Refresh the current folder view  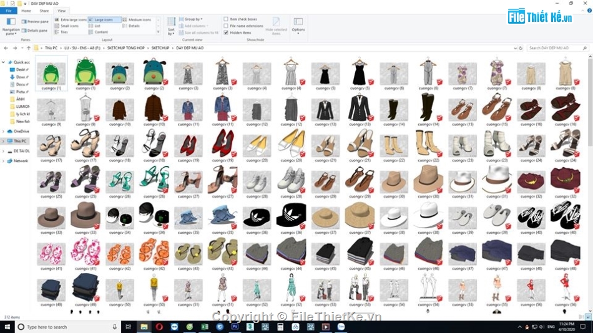tap(521, 48)
